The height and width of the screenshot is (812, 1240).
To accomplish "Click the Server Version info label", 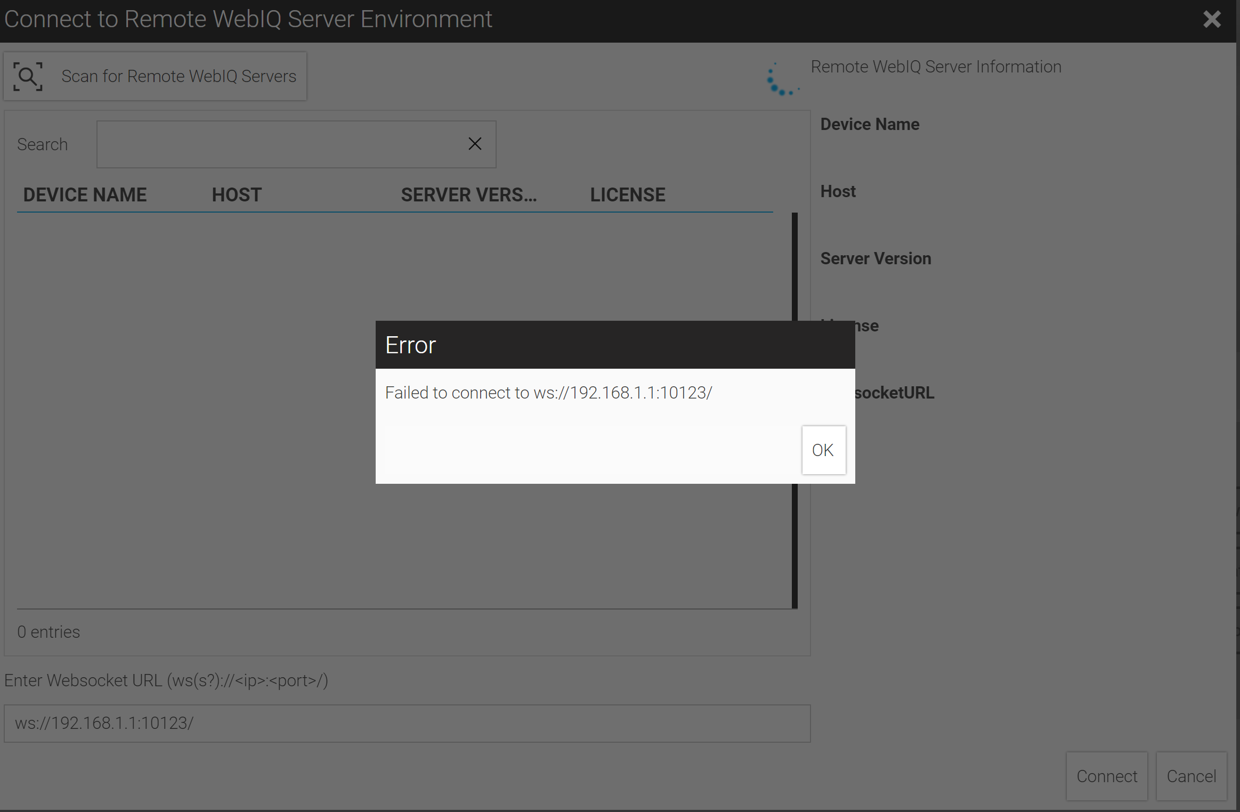I will pyautogui.click(x=876, y=258).
